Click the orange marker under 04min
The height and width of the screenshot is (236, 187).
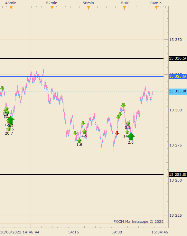pyautogui.click(x=156, y=8)
